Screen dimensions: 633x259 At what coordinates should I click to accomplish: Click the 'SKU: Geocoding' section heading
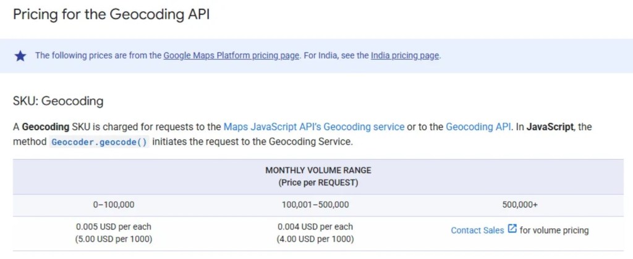pos(58,101)
